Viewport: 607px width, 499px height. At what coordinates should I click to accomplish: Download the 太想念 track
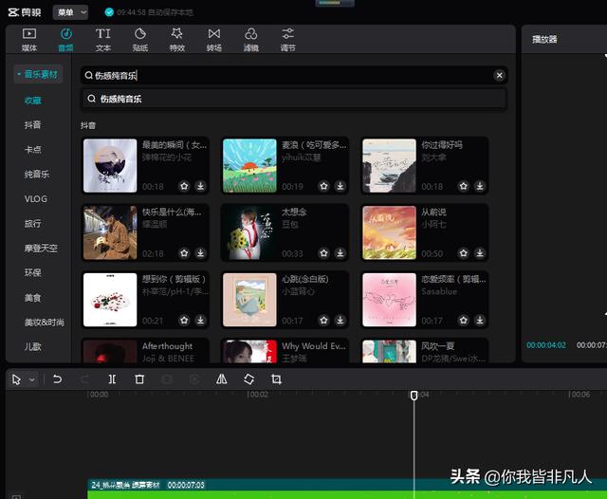pyautogui.click(x=340, y=253)
